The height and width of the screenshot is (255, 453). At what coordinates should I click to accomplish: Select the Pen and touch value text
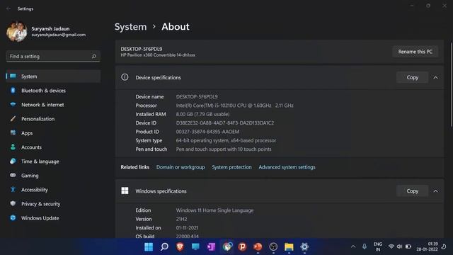[224, 149]
